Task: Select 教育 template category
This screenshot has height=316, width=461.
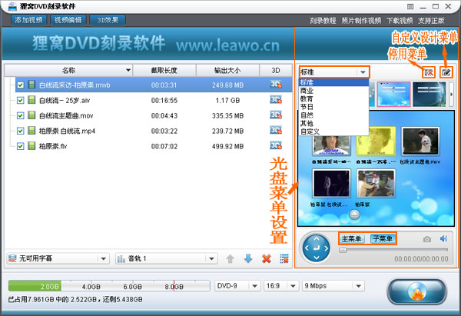Action: 333,99
